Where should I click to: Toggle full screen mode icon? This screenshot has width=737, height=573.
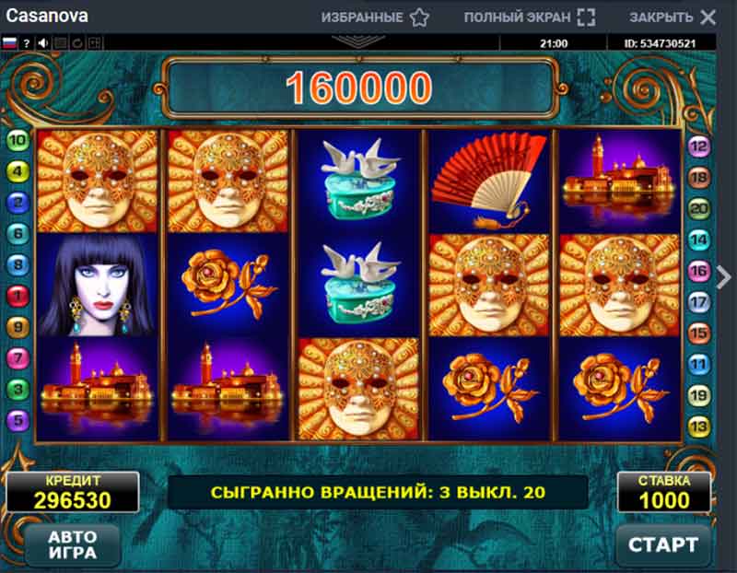point(586,18)
